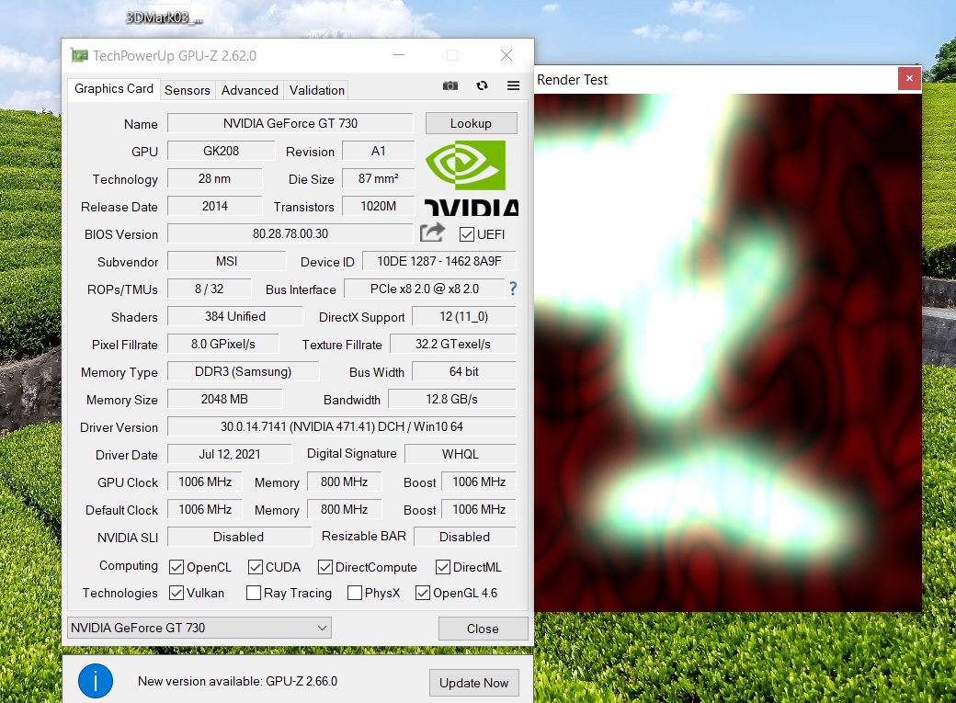This screenshot has width=956, height=703.
Task: Toggle the CUDA checkbox
Action: [x=256, y=567]
